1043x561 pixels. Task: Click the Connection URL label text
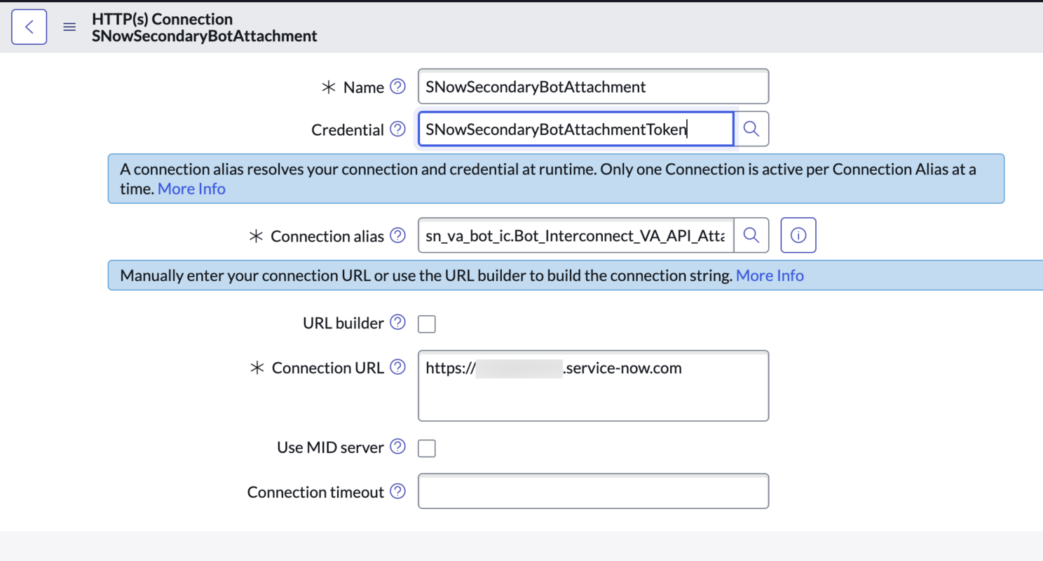click(327, 368)
